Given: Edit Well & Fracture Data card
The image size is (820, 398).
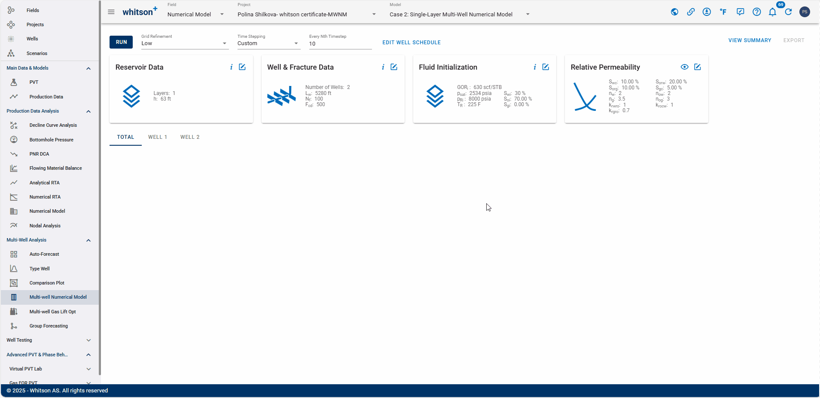Looking at the screenshot, I should pyautogui.click(x=394, y=67).
